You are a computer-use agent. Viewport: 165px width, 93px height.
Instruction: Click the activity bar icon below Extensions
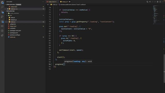(2, 26)
